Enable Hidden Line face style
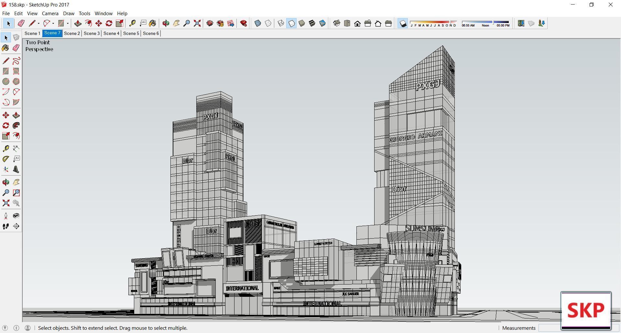This screenshot has height=333, width=621. [291, 23]
